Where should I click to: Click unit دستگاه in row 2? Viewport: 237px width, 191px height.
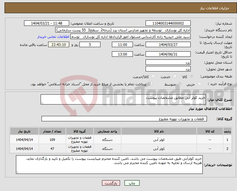pos(107,149)
